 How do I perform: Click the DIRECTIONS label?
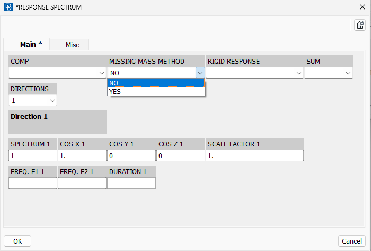tap(30, 89)
